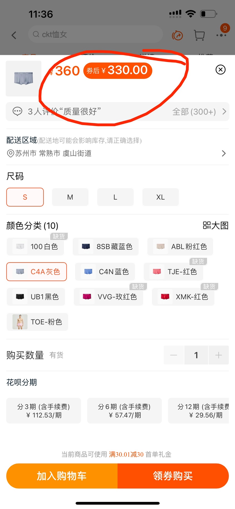The image size is (235, 509).
Task: Pick the UB1黑色 black color option
Action: pyautogui.click(x=36, y=297)
